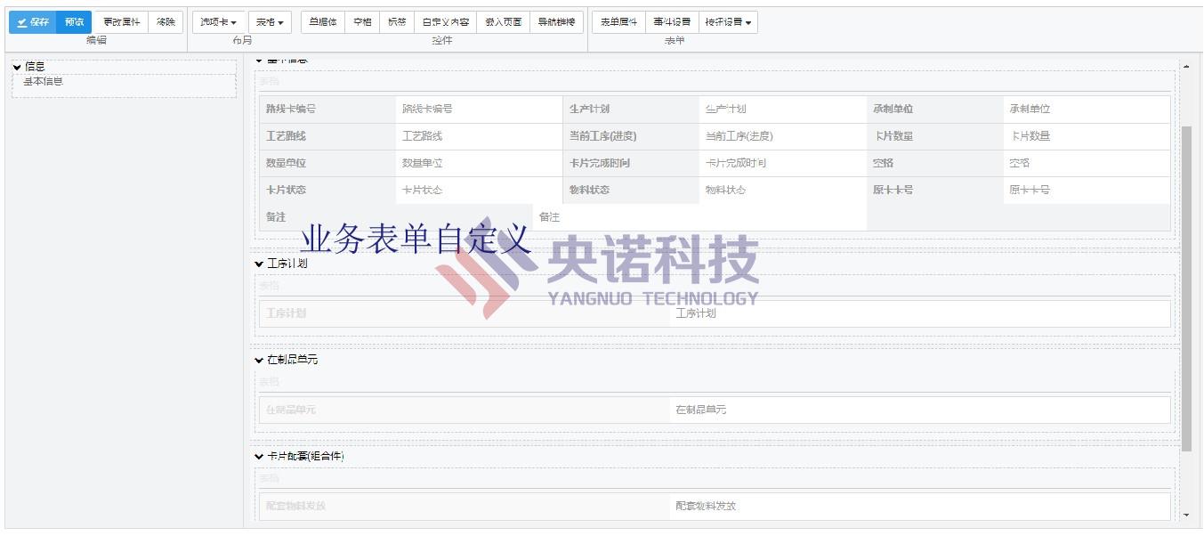Click the 原卡卡号 input field

[1087, 190]
